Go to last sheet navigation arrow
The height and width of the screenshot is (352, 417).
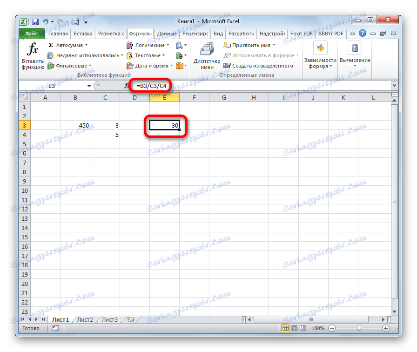point(43,319)
